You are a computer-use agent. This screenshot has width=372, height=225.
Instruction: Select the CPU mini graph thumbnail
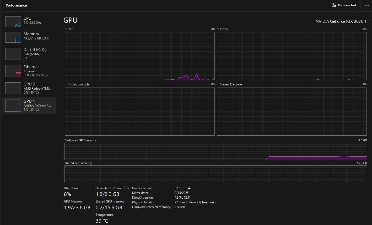click(13, 22)
